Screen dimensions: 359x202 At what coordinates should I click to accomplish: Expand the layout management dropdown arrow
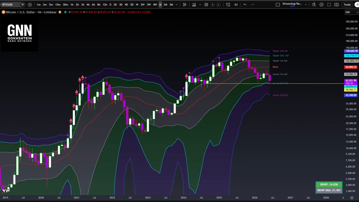[305, 4]
